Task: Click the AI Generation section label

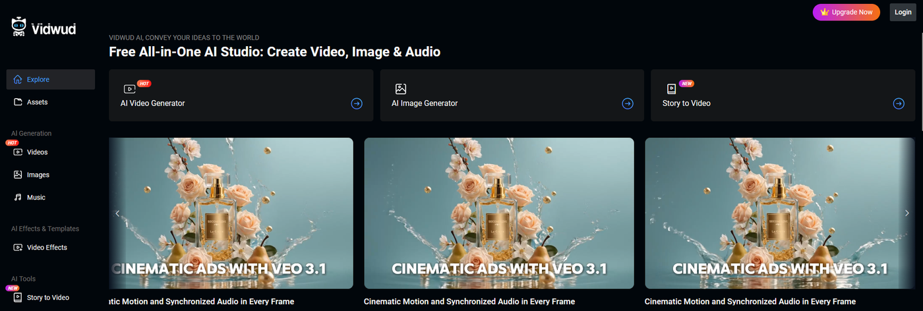Action: [31, 133]
